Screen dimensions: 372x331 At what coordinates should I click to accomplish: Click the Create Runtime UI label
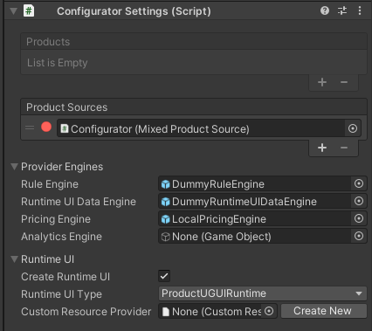(x=65, y=277)
